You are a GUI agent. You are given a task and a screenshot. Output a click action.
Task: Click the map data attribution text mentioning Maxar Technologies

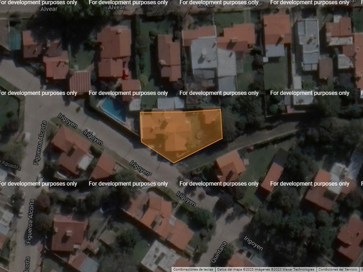click(x=265, y=269)
